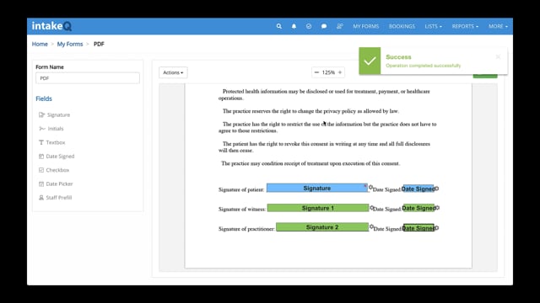Close the Success notification

pos(498,56)
